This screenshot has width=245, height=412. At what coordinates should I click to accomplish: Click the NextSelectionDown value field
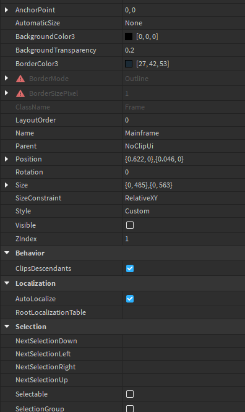click(x=184, y=341)
